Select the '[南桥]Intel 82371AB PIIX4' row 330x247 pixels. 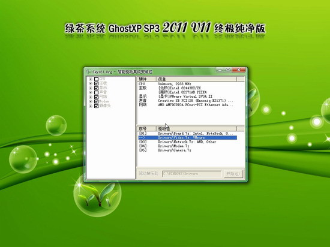click(188, 92)
